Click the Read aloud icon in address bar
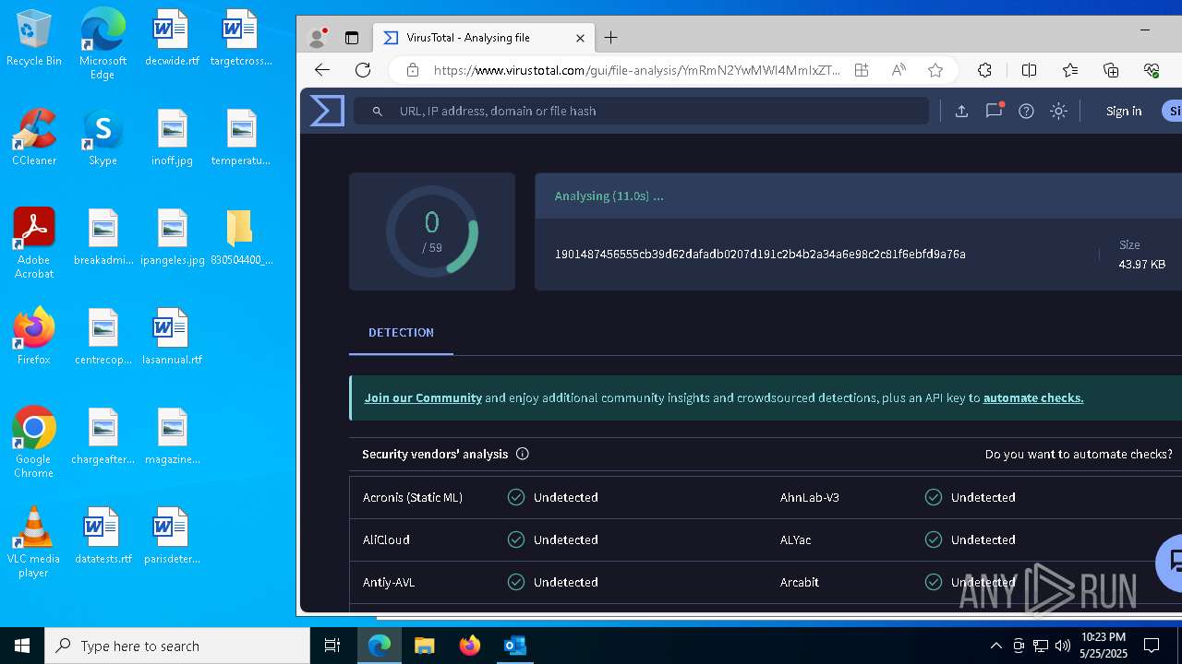 899,70
